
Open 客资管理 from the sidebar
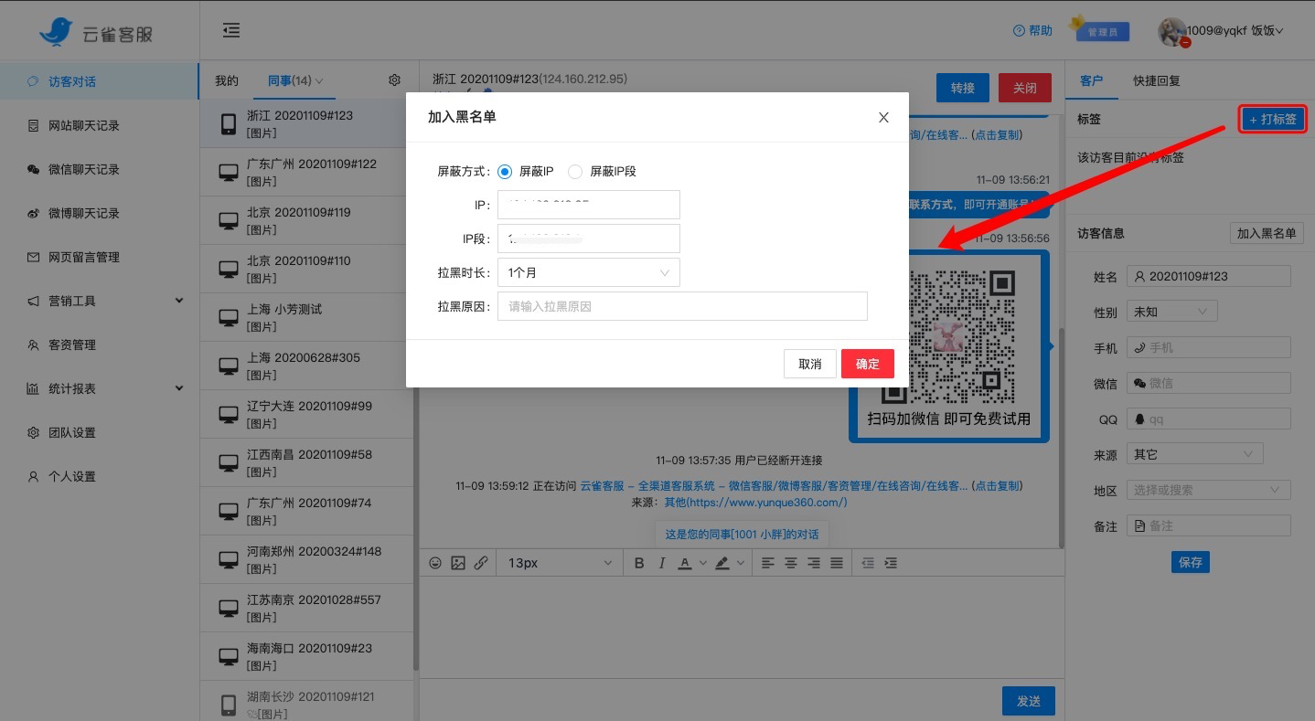tap(71, 345)
